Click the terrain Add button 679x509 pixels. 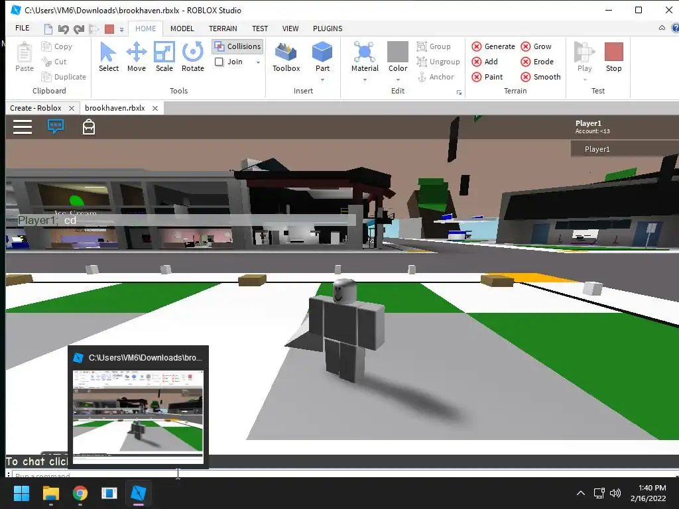(485, 62)
